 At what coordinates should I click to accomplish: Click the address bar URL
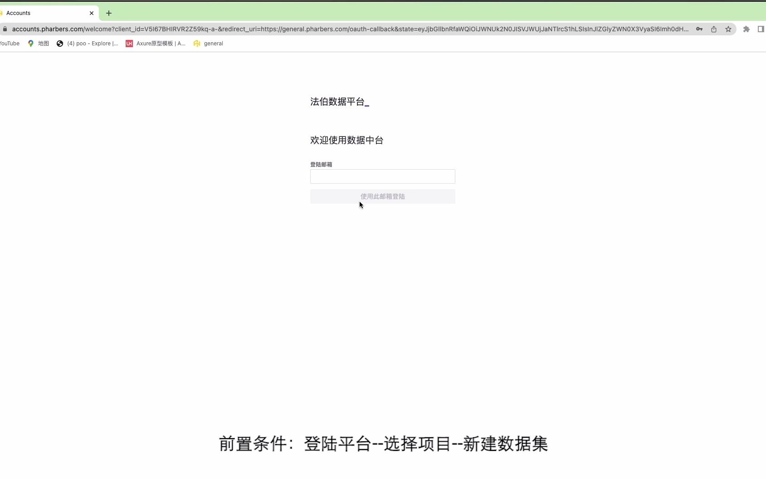click(350, 29)
